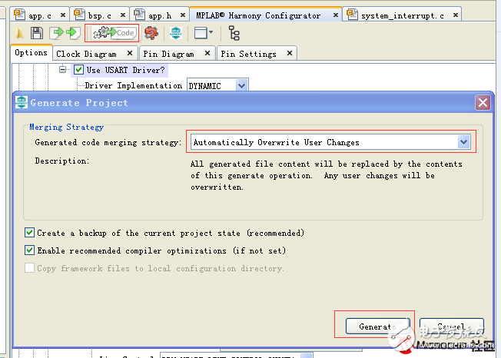This screenshot has width=501, height=358.
Task: Open the Generated code merging strategy dropdown
Action: tap(463, 142)
